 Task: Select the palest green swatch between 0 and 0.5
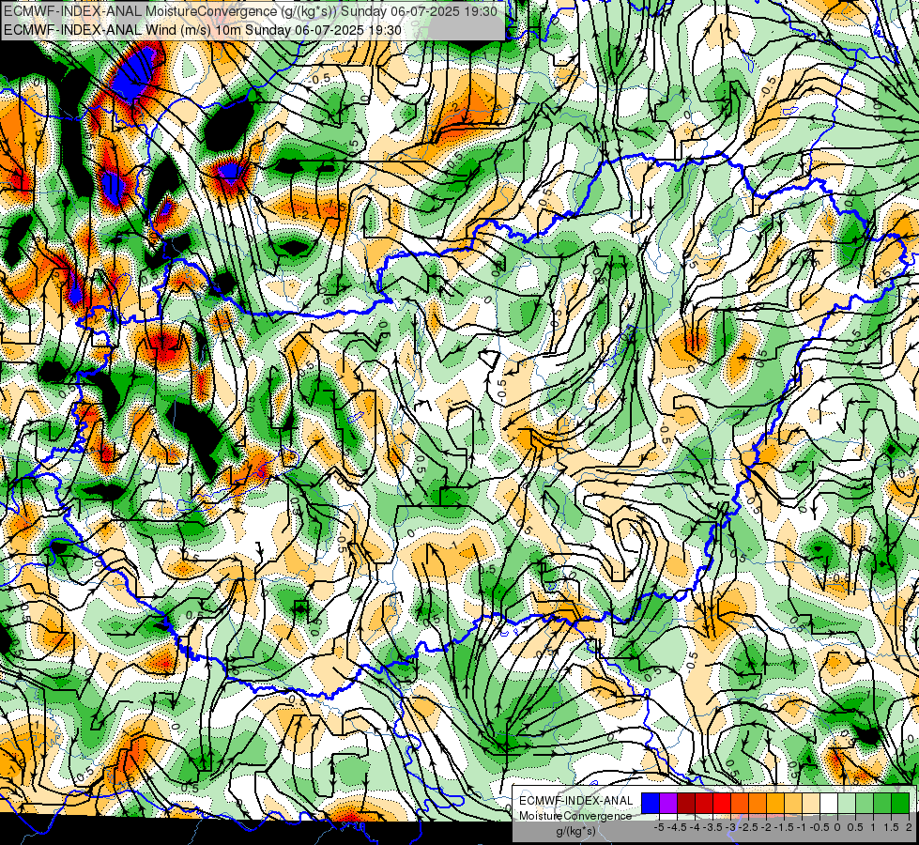pyautogui.click(x=847, y=804)
